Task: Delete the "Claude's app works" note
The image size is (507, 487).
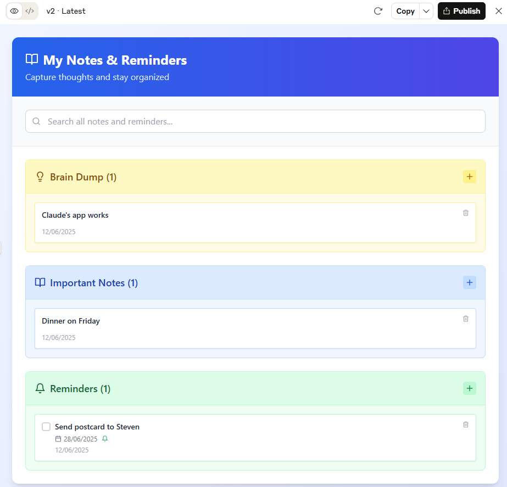Action: click(x=466, y=213)
